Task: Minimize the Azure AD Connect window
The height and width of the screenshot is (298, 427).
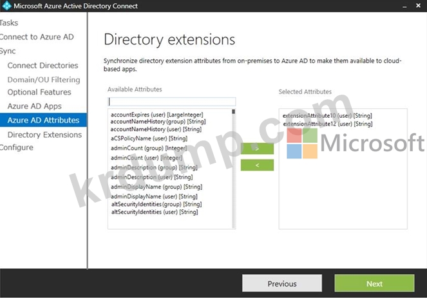Action: [404, 6]
